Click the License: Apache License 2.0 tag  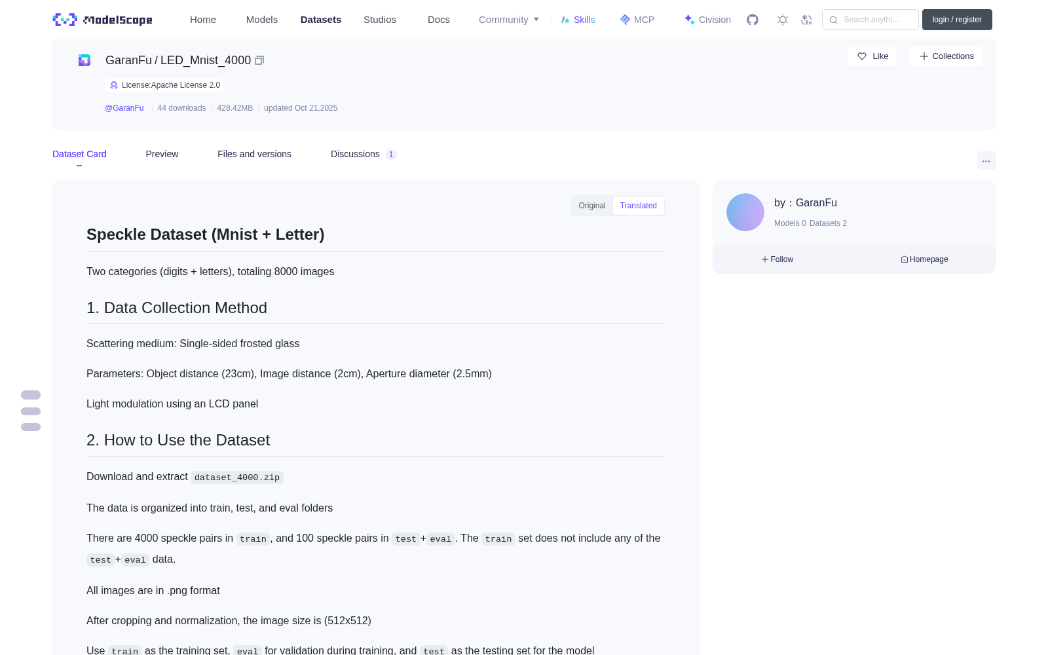(x=164, y=85)
